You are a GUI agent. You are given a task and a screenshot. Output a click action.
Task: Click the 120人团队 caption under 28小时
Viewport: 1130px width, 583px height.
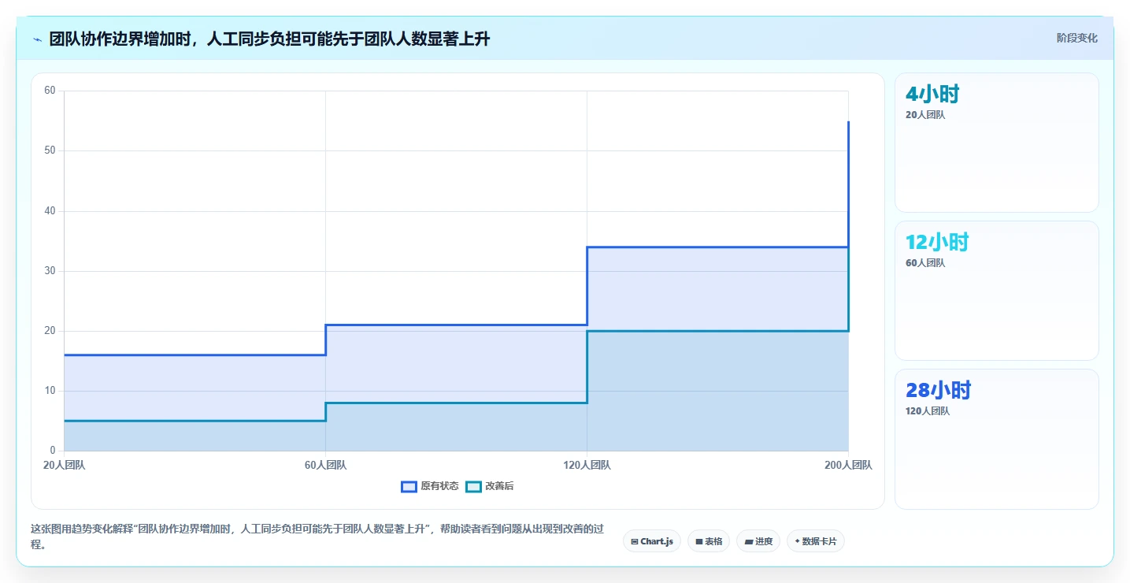click(928, 411)
